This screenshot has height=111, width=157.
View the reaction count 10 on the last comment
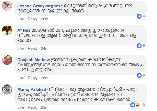pos(143,105)
